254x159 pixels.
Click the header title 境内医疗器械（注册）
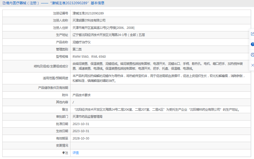click(22, 3)
